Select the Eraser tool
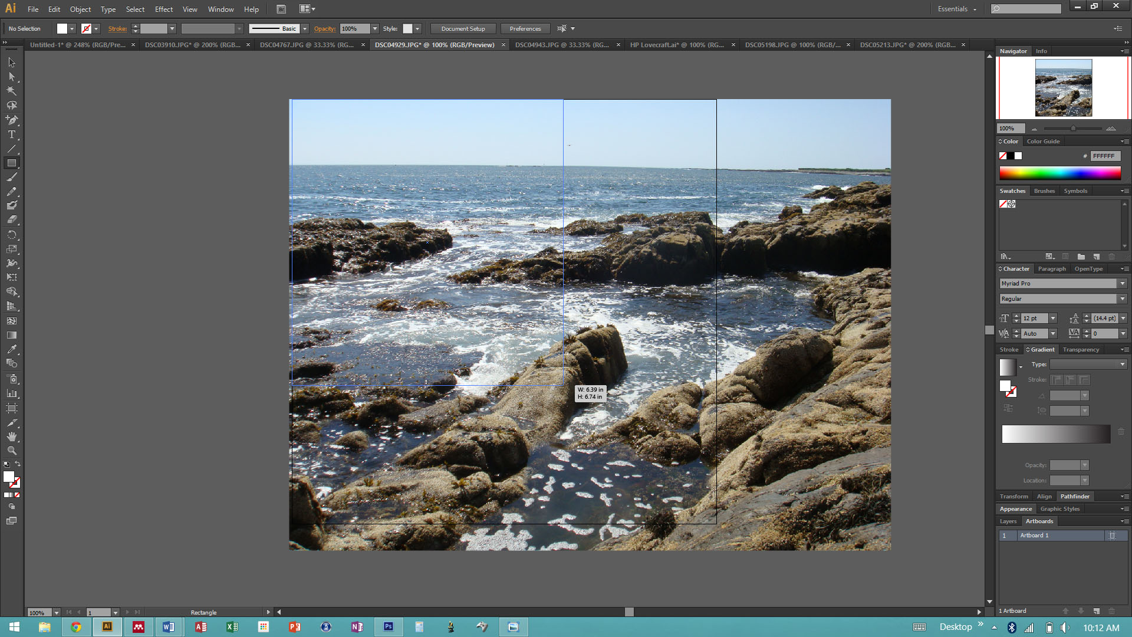This screenshot has width=1132, height=637. [x=11, y=219]
